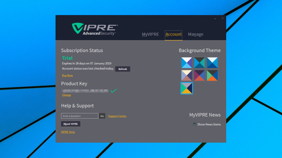Viewport: 282px width, 158px height.
Task: Click the Background Theme heading
Action: [x=200, y=50]
